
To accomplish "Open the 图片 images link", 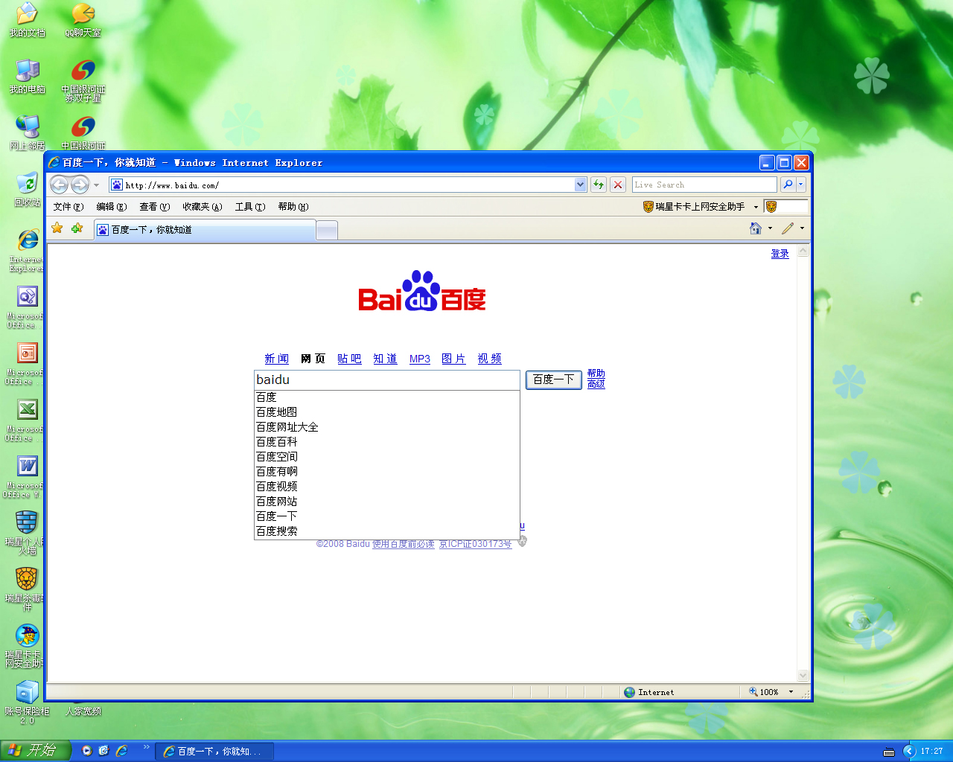I will tap(453, 359).
